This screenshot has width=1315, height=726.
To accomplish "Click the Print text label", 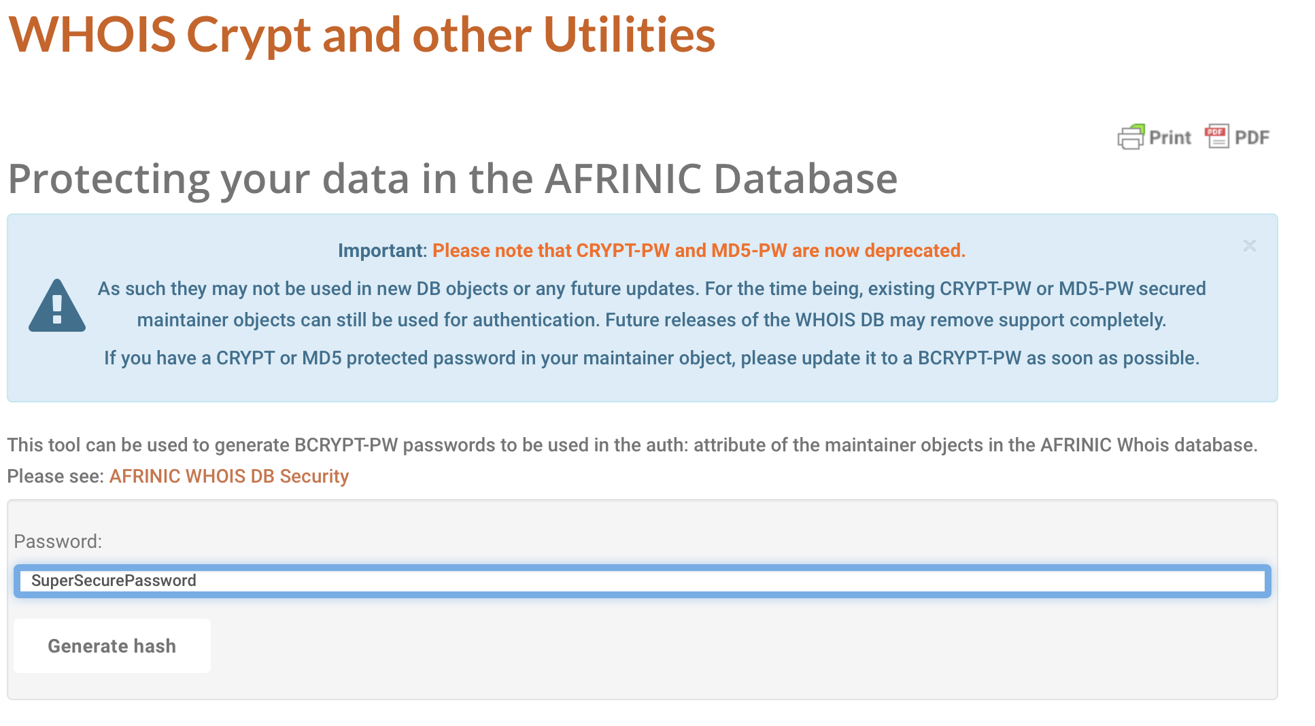I will coord(1169,138).
